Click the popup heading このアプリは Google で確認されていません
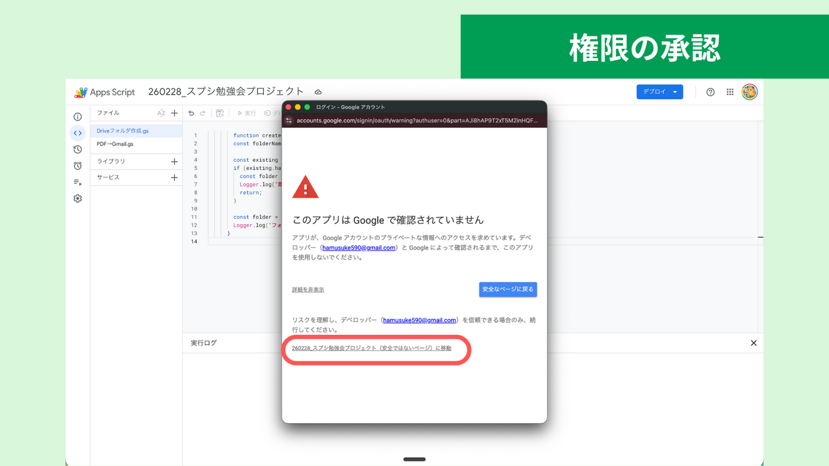The image size is (829, 466). (x=388, y=220)
